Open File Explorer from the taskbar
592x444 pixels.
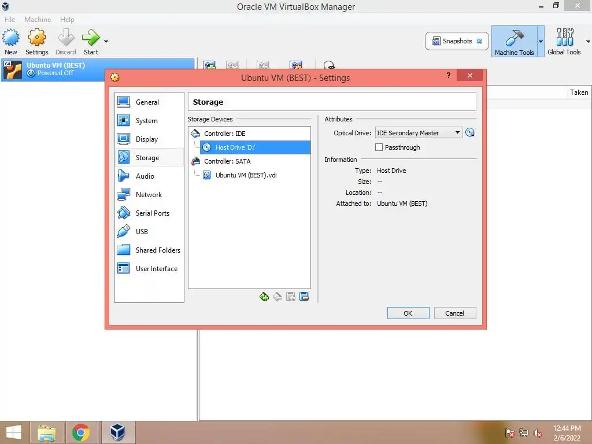[46, 432]
